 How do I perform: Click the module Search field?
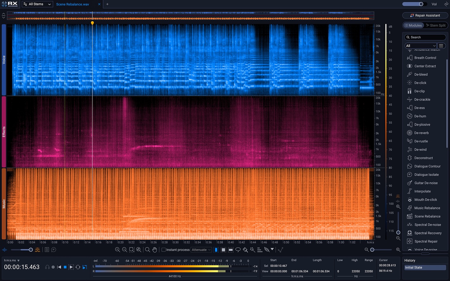(425, 37)
